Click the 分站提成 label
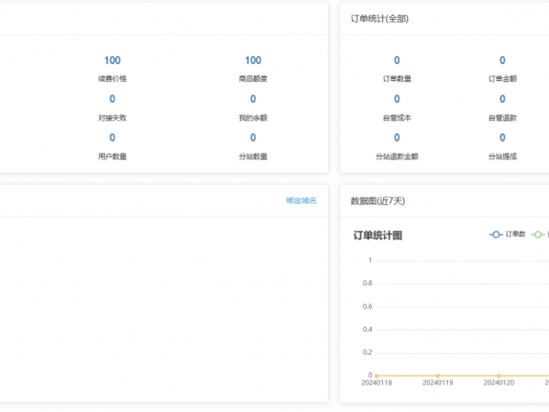 (502, 156)
